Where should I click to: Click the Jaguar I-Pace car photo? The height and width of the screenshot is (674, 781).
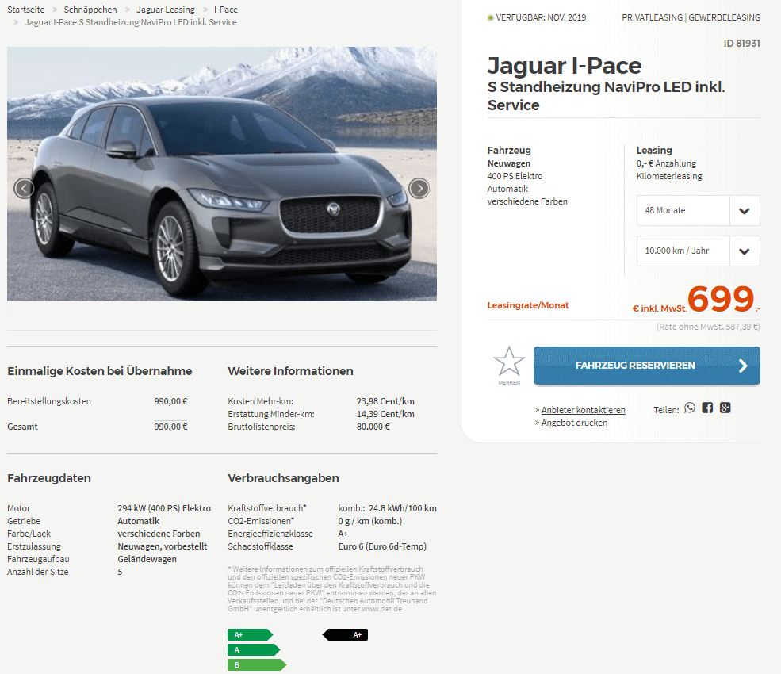point(222,174)
